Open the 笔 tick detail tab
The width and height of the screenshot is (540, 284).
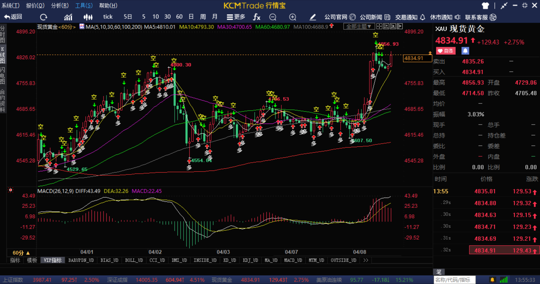(439, 272)
